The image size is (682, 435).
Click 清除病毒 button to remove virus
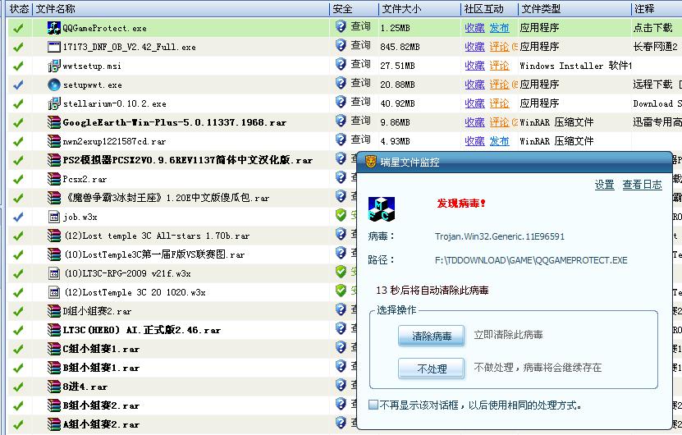click(x=431, y=336)
